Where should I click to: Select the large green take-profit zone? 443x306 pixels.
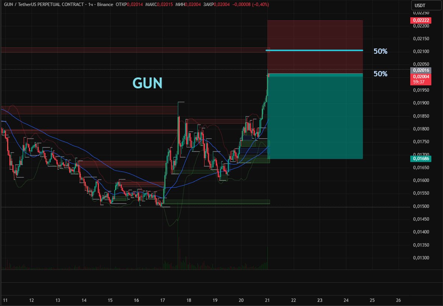[x=315, y=116]
